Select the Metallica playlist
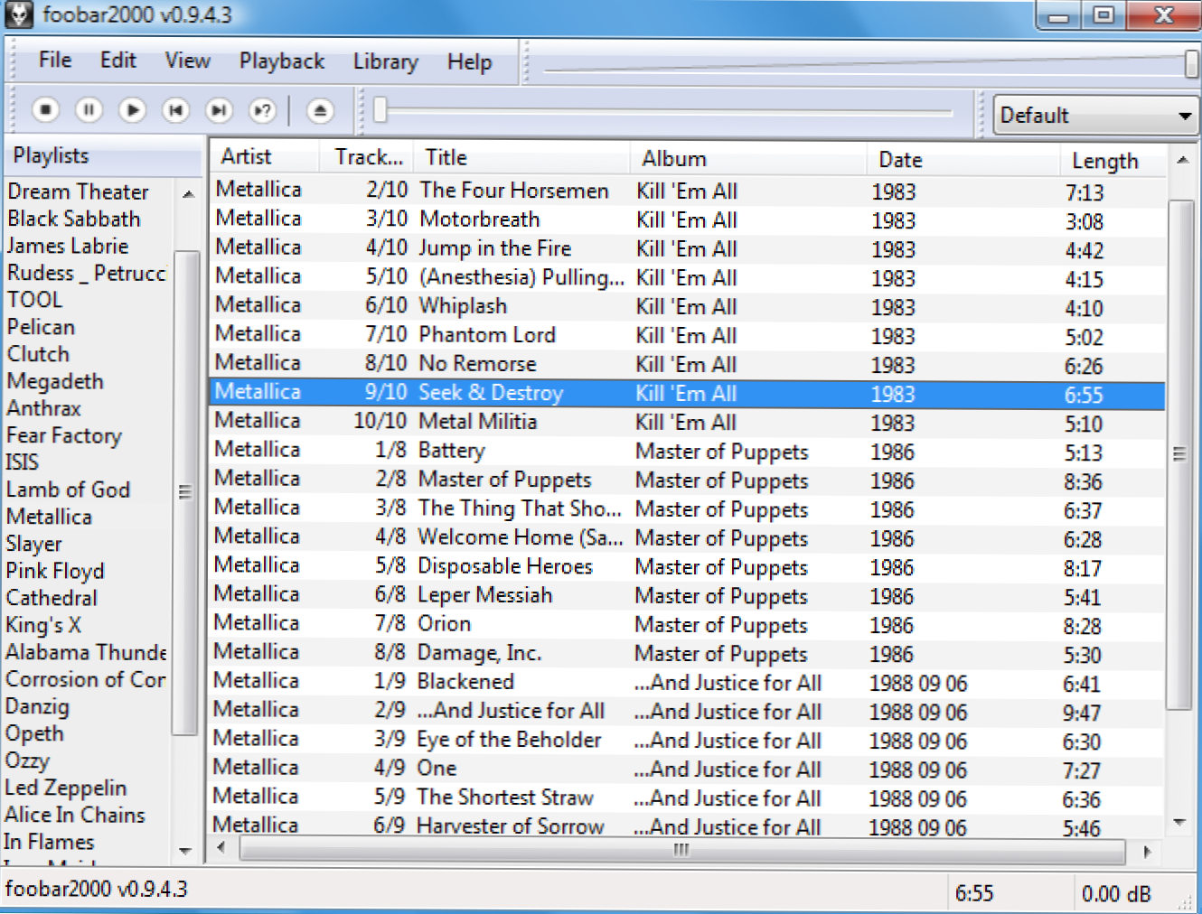The height and width of the screenshot is (914, 1202). [x=49, y=517]
